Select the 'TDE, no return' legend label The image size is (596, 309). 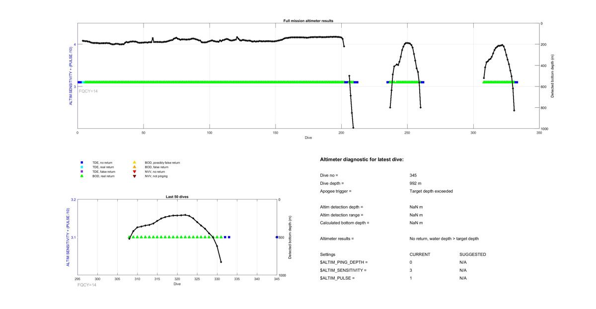[x=102, y=162]
